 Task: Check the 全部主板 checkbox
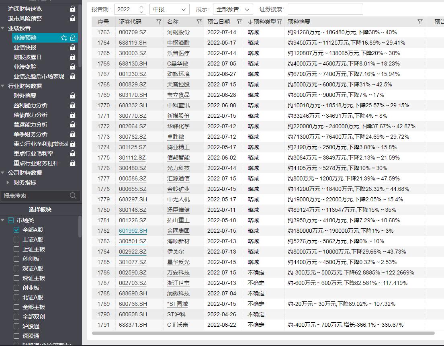[x=16, y=307]
